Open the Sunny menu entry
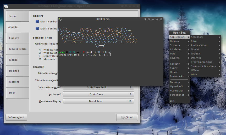The width and height of the screenshot is (226, 135). pyautogui.click(x=179, y=68)
